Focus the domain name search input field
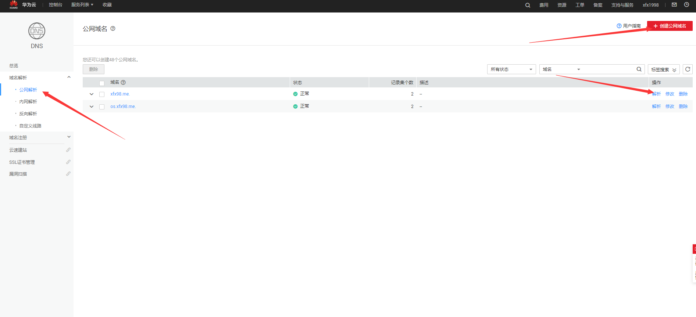Screen dimensions: 696x317 tap(608, 69)
